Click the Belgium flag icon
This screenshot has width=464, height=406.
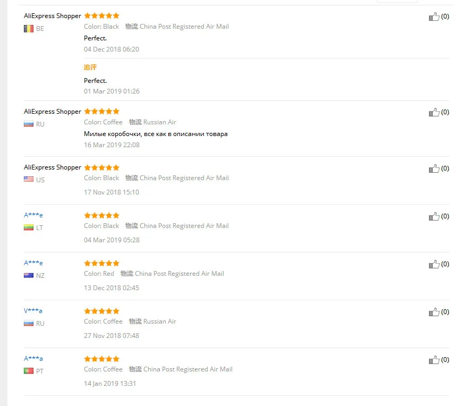29,29
